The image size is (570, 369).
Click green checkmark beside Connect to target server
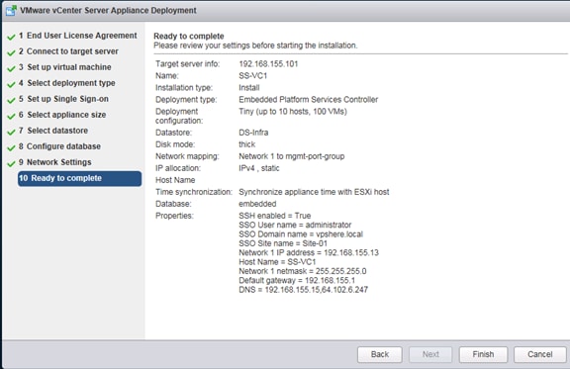[11, 52]
